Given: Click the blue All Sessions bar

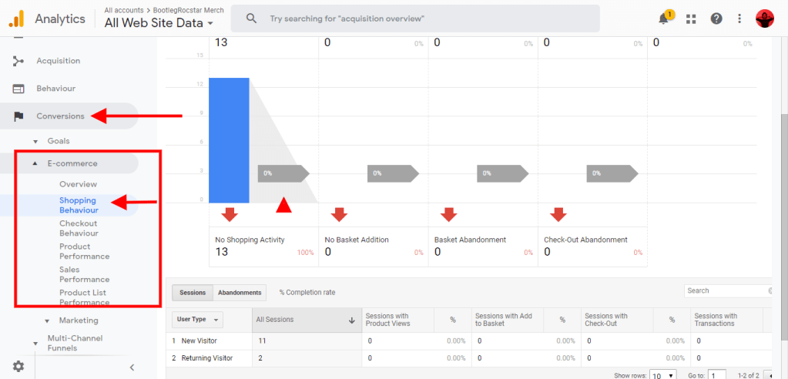Looking at the screenshot, I should tap(229, 139).
